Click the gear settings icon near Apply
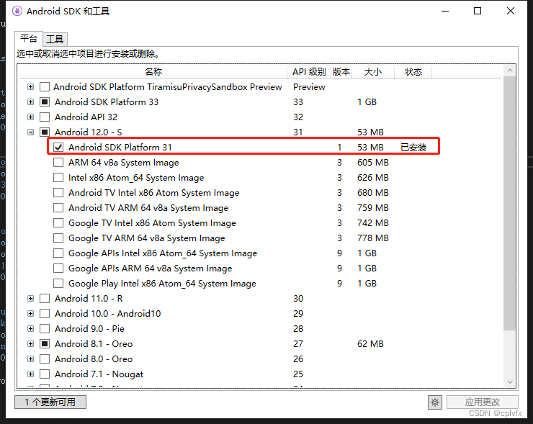The image size is (533, 424). 435,402
